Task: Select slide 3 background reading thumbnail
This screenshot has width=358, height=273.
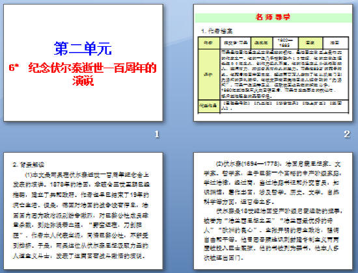Action: click(83, 211)
